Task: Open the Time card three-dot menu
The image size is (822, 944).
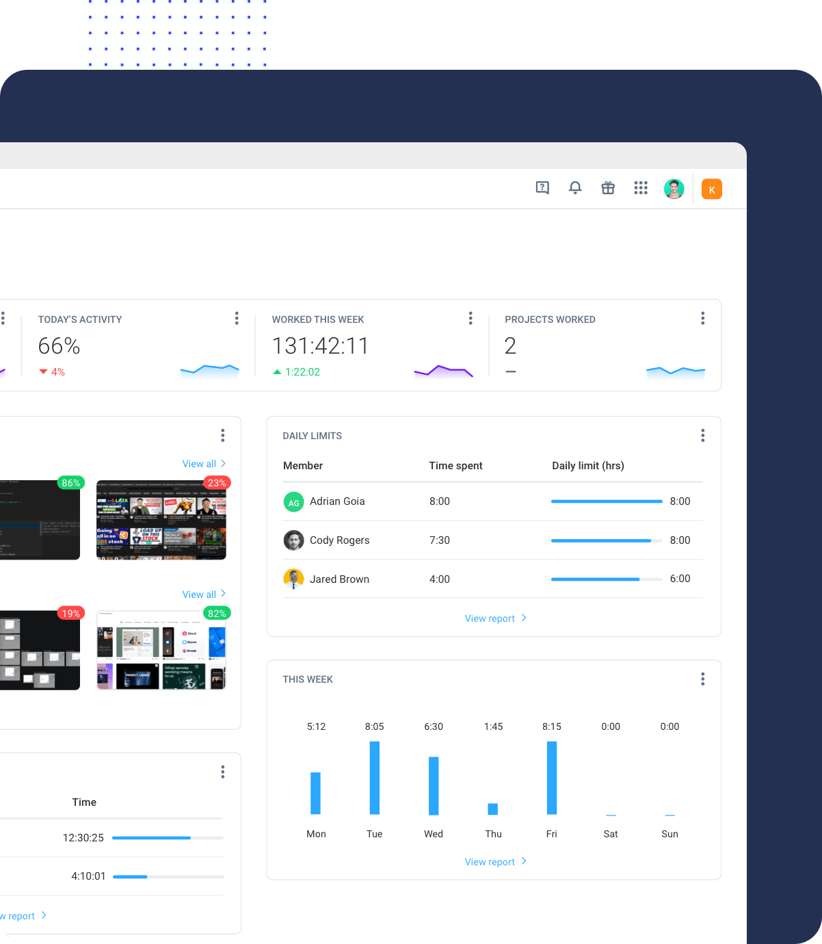Action: pyautogui.click(x=223, y=772)
